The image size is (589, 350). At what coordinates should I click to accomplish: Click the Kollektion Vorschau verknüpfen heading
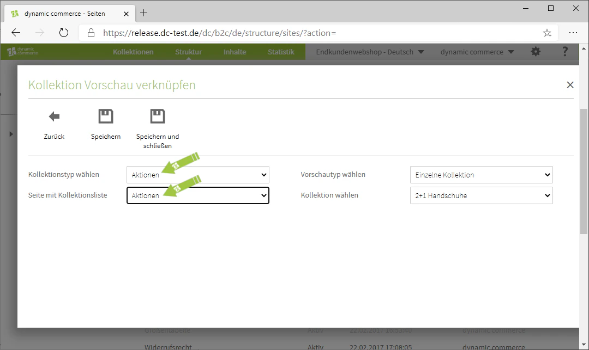[x=112, y=85]
